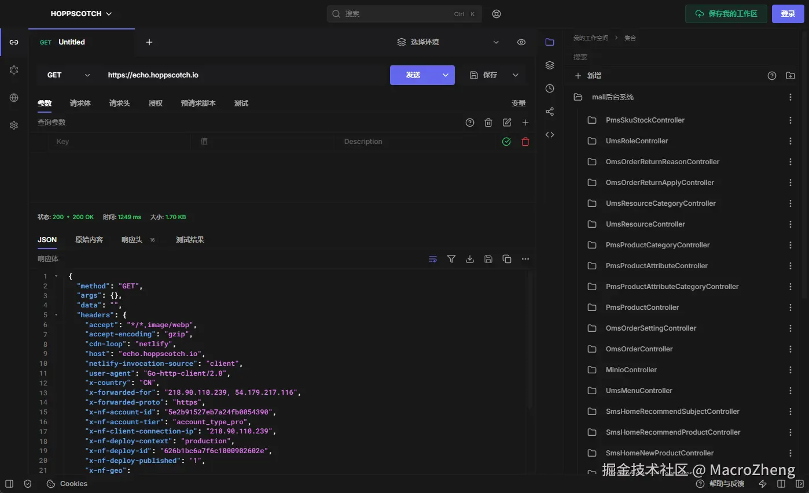Viewport: 809px width, 493px height.
Task: Switch to the 请求头 tab
Action: 120,103
